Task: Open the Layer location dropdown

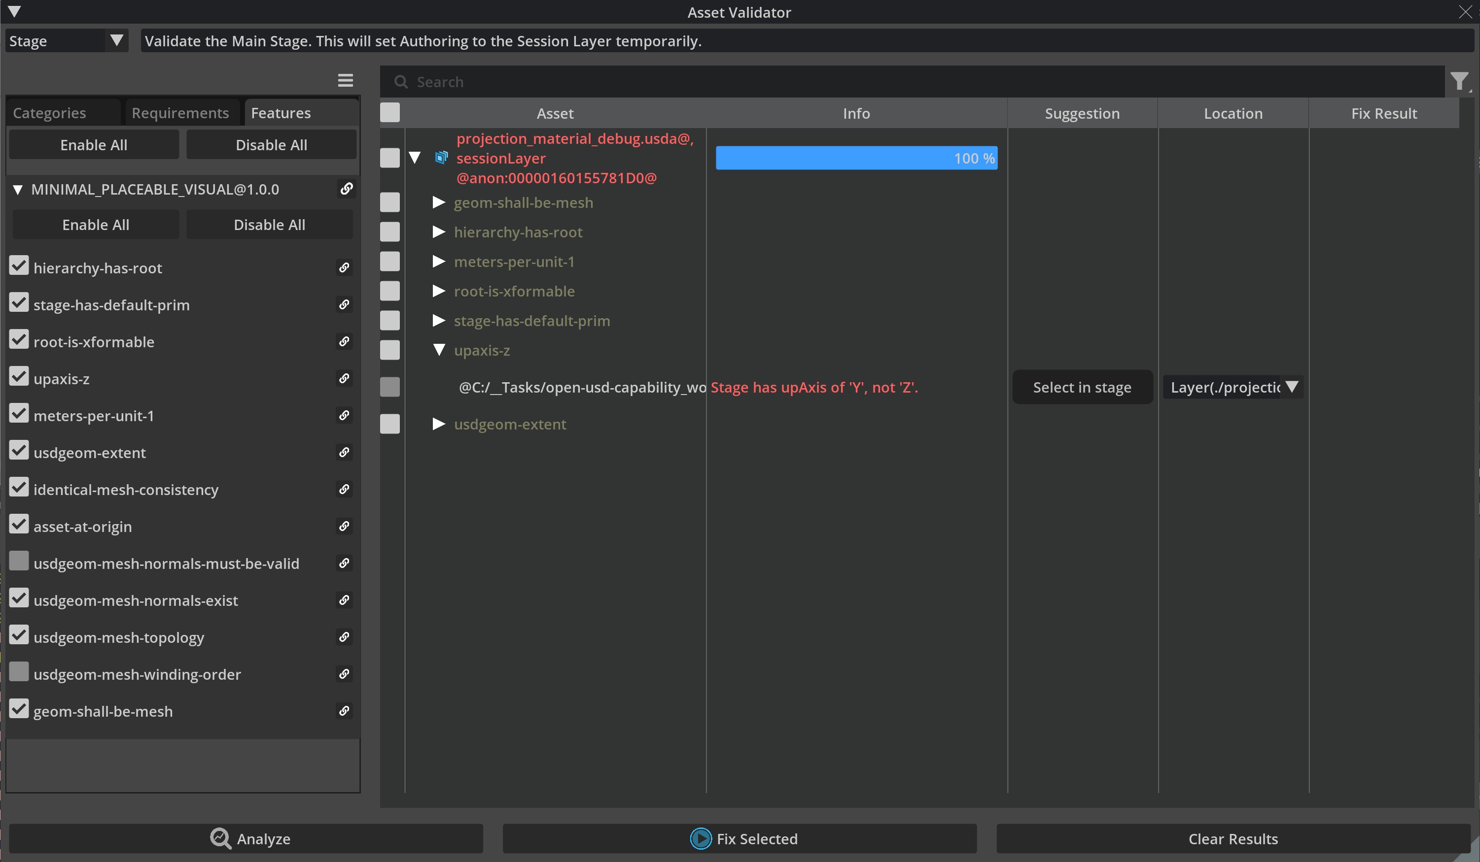Action: click(1292, 387)
